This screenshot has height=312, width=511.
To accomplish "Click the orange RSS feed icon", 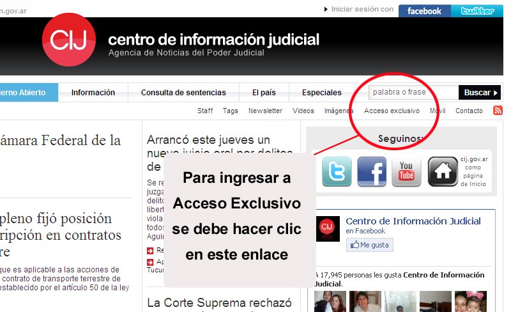I will tap(498, 111).
